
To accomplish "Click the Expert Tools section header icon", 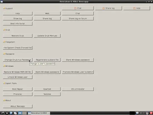I will tap(4, 83).
